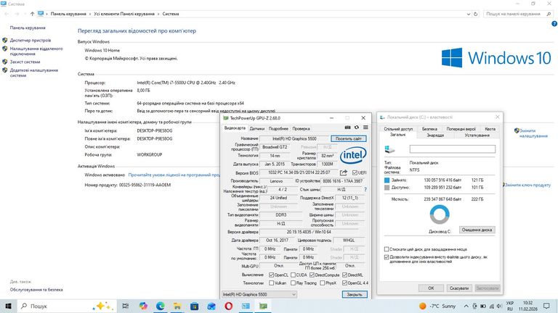Click the gray free space color square
Image resolution: width=558 pixels, height=313 pixels.
pyautogui.click(x=387, y=188)
